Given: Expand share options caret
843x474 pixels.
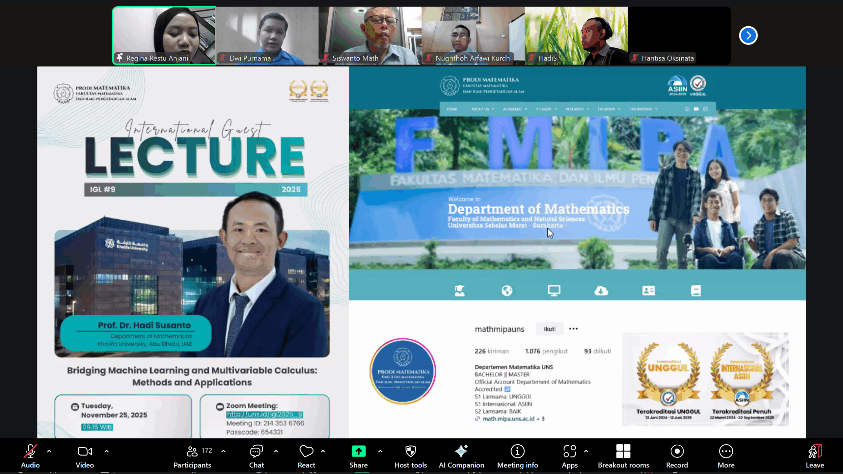Looking at the screenshot, I should [x=380, y=451].
